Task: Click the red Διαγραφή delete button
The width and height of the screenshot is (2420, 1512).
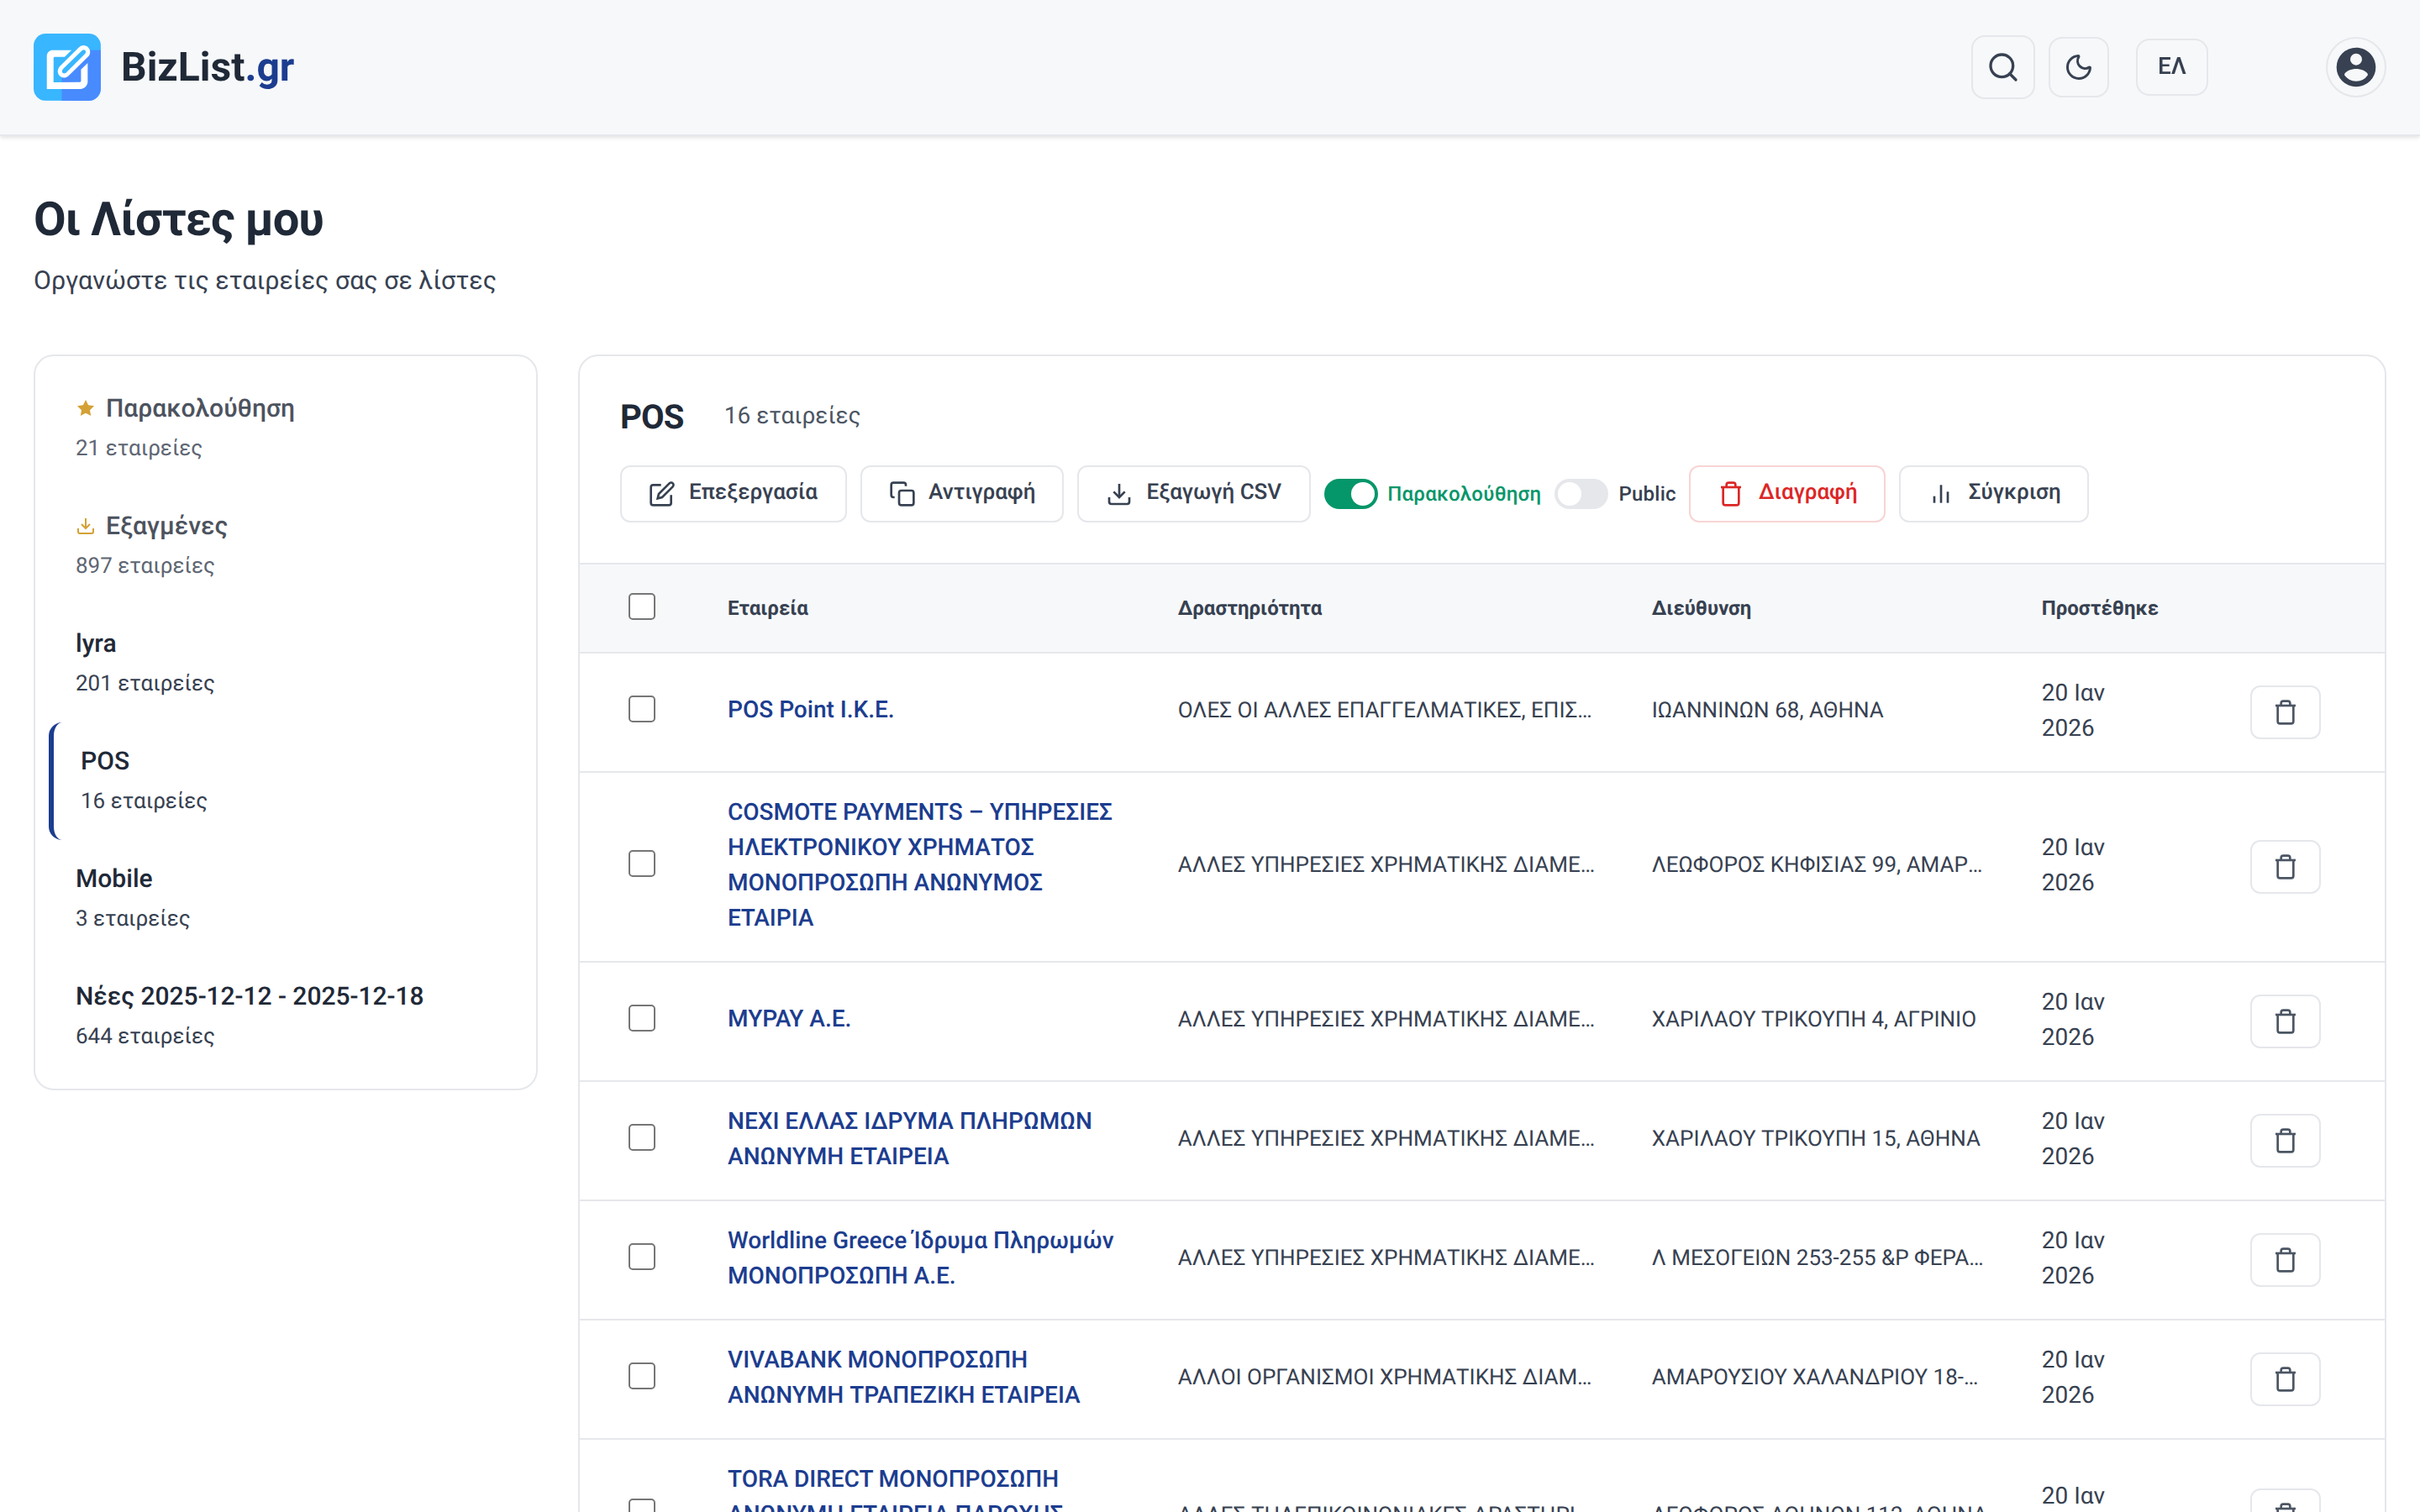Action: 1787,493
